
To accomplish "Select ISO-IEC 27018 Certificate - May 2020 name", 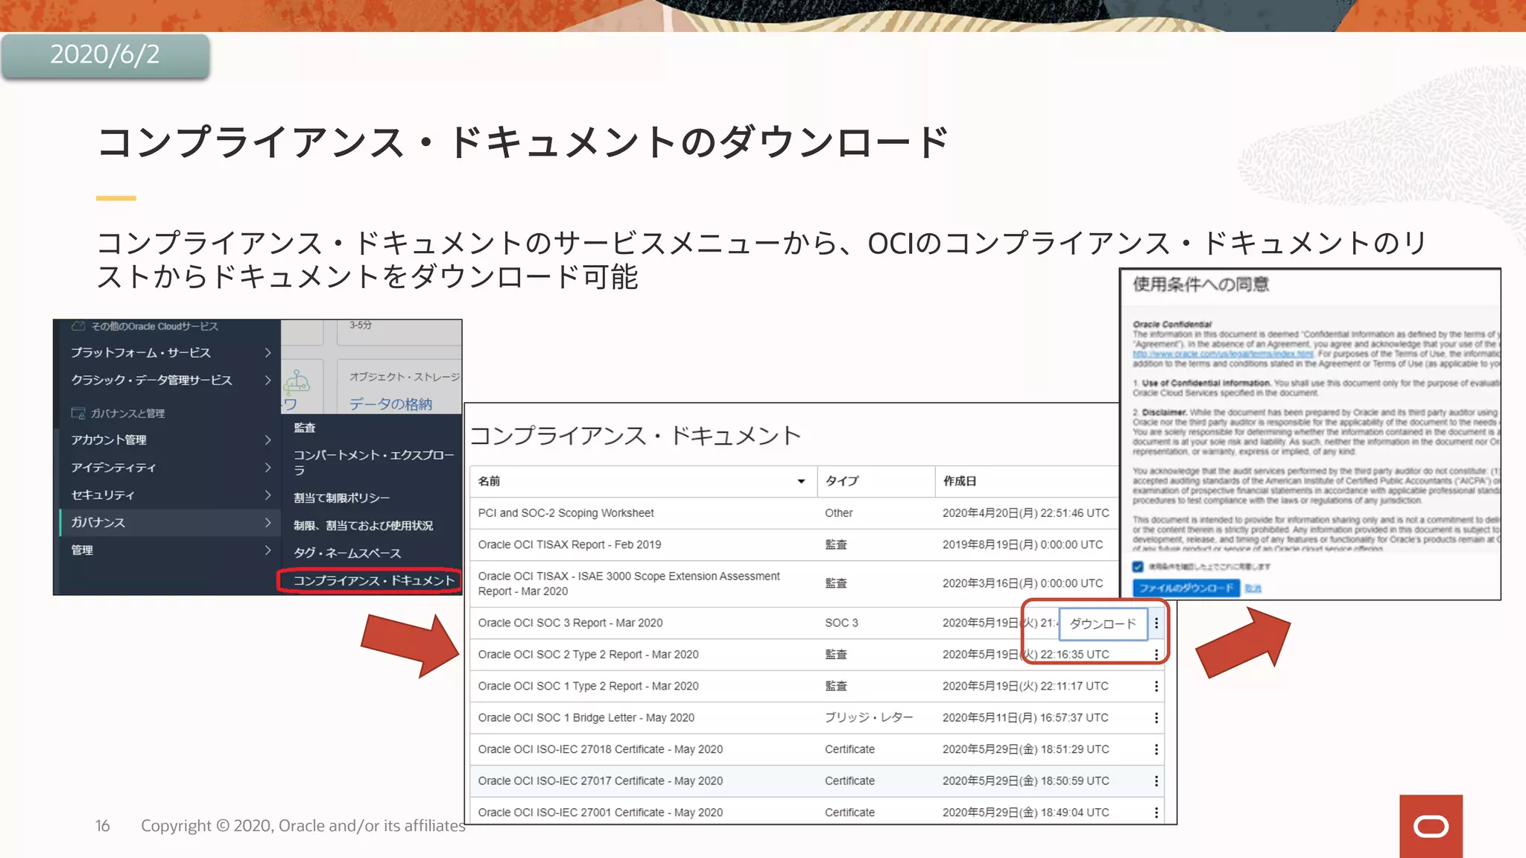I will coord(600,749).
